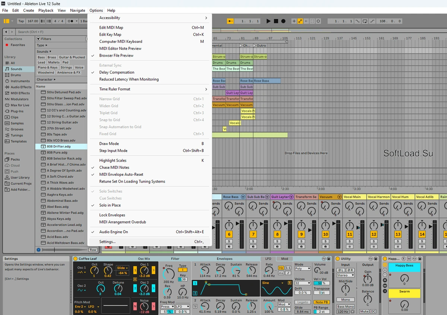Click the Play button in transport
The width and height of the screenshot is (447, 315).
(x=269, y=21)
